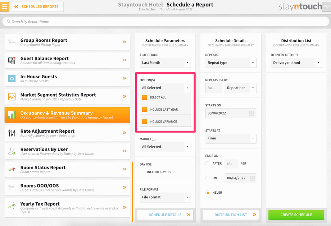Open the Delivery method dropdown
The image size is (331, 226).
coord(296,63)
